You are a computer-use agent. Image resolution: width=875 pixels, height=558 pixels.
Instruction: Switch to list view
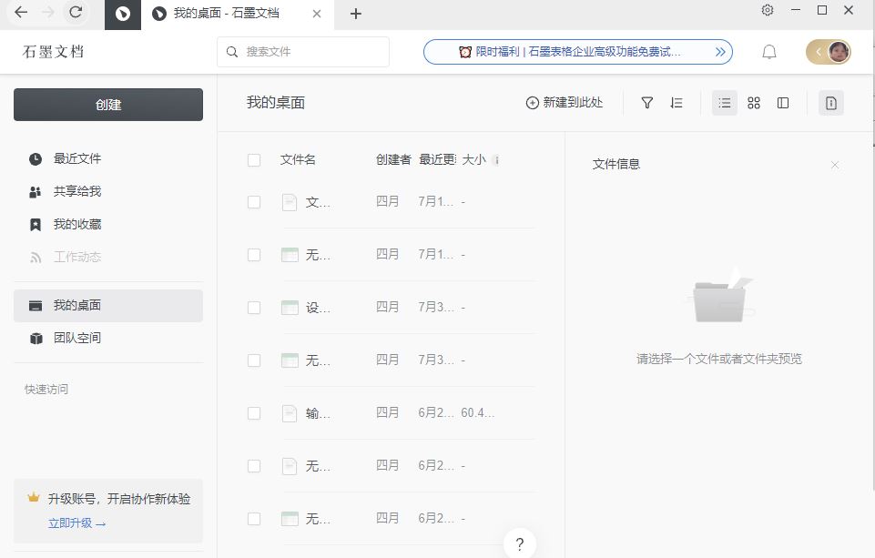click(725, 103)
